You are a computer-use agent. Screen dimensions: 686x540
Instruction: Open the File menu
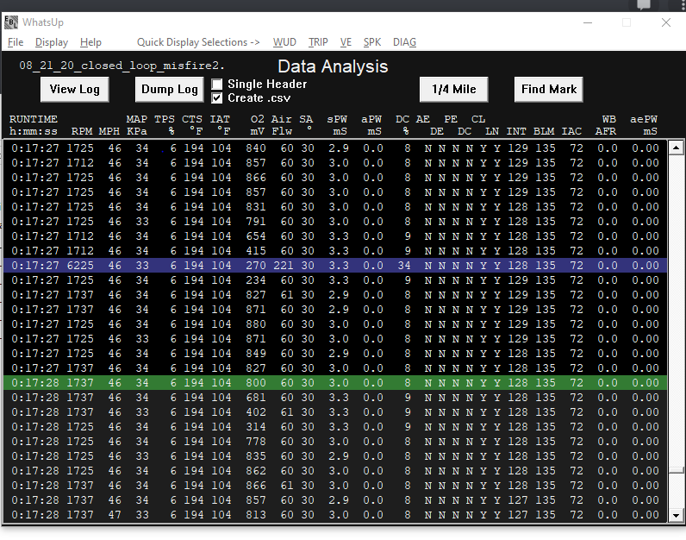pos(16,42)
